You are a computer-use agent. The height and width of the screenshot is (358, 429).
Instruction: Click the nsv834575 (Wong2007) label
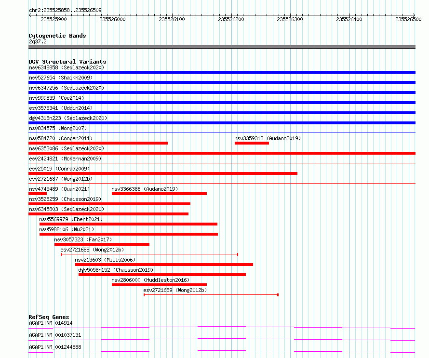(x=58, y=128)
